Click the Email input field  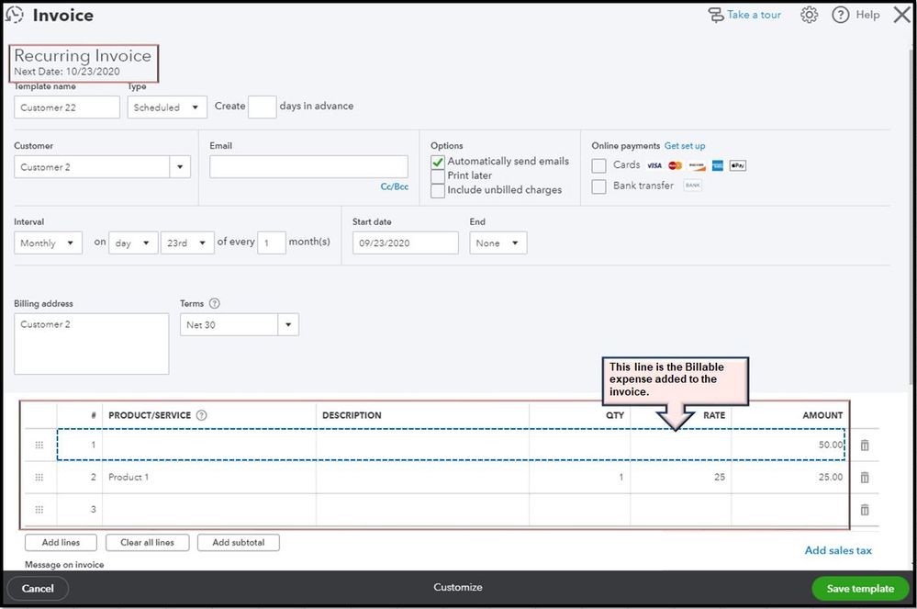coord(308,167)
